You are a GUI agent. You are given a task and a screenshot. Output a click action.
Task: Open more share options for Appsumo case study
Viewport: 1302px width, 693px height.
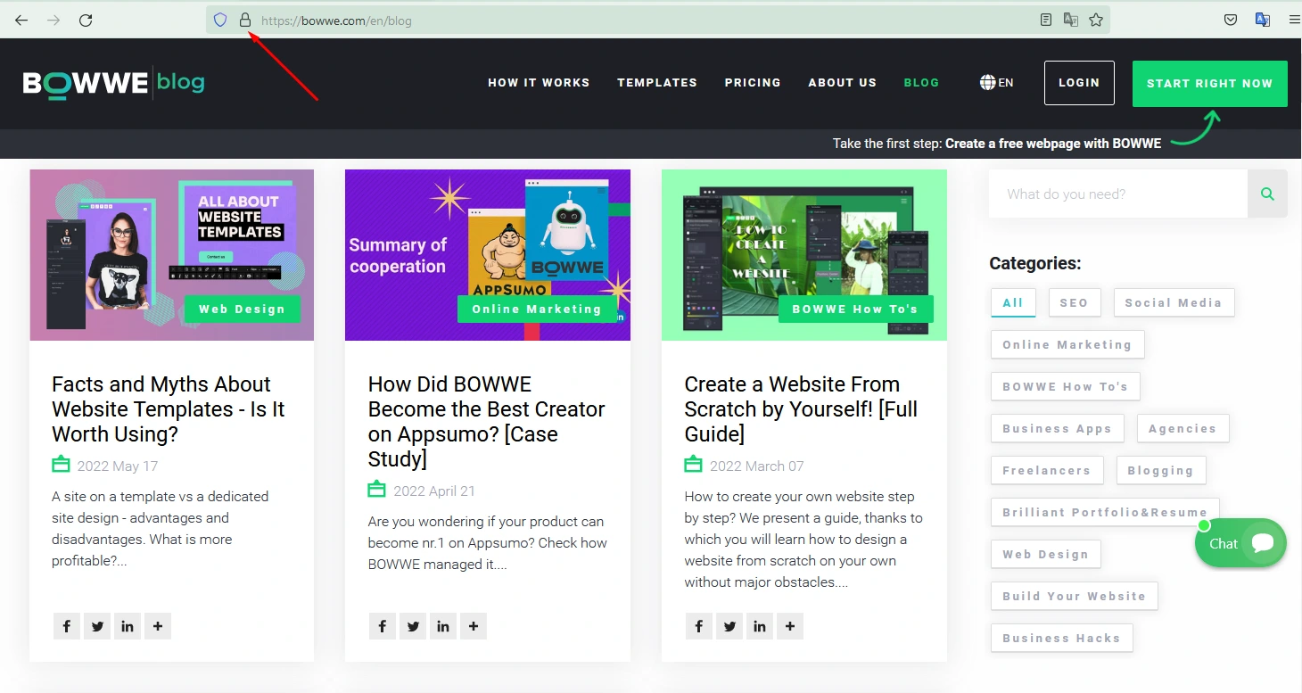pyautogui.click(x=474, y=626)
